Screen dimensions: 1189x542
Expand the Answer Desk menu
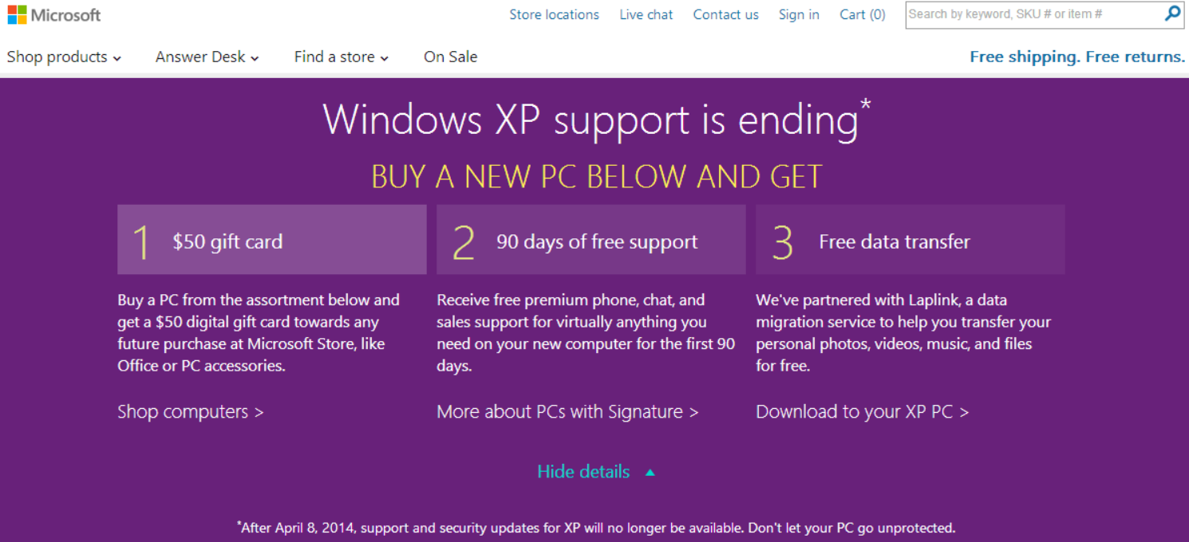coord(207,57)
